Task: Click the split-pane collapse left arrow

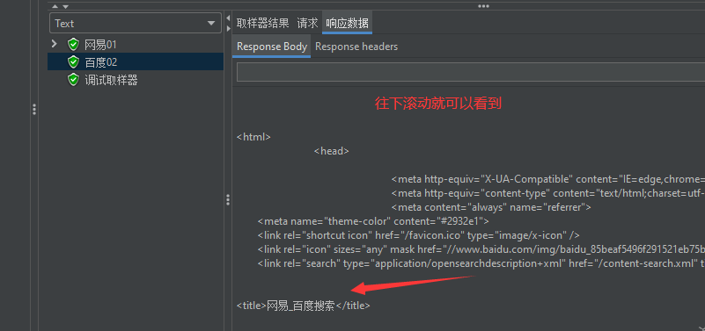Action: (x=227, y=18)
